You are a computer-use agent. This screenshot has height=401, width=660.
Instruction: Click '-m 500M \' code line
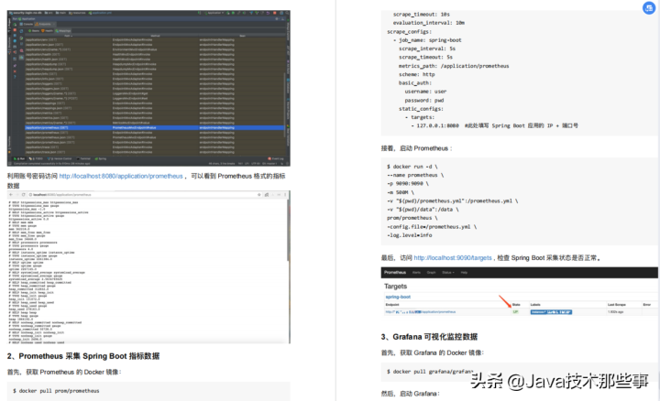401,192
